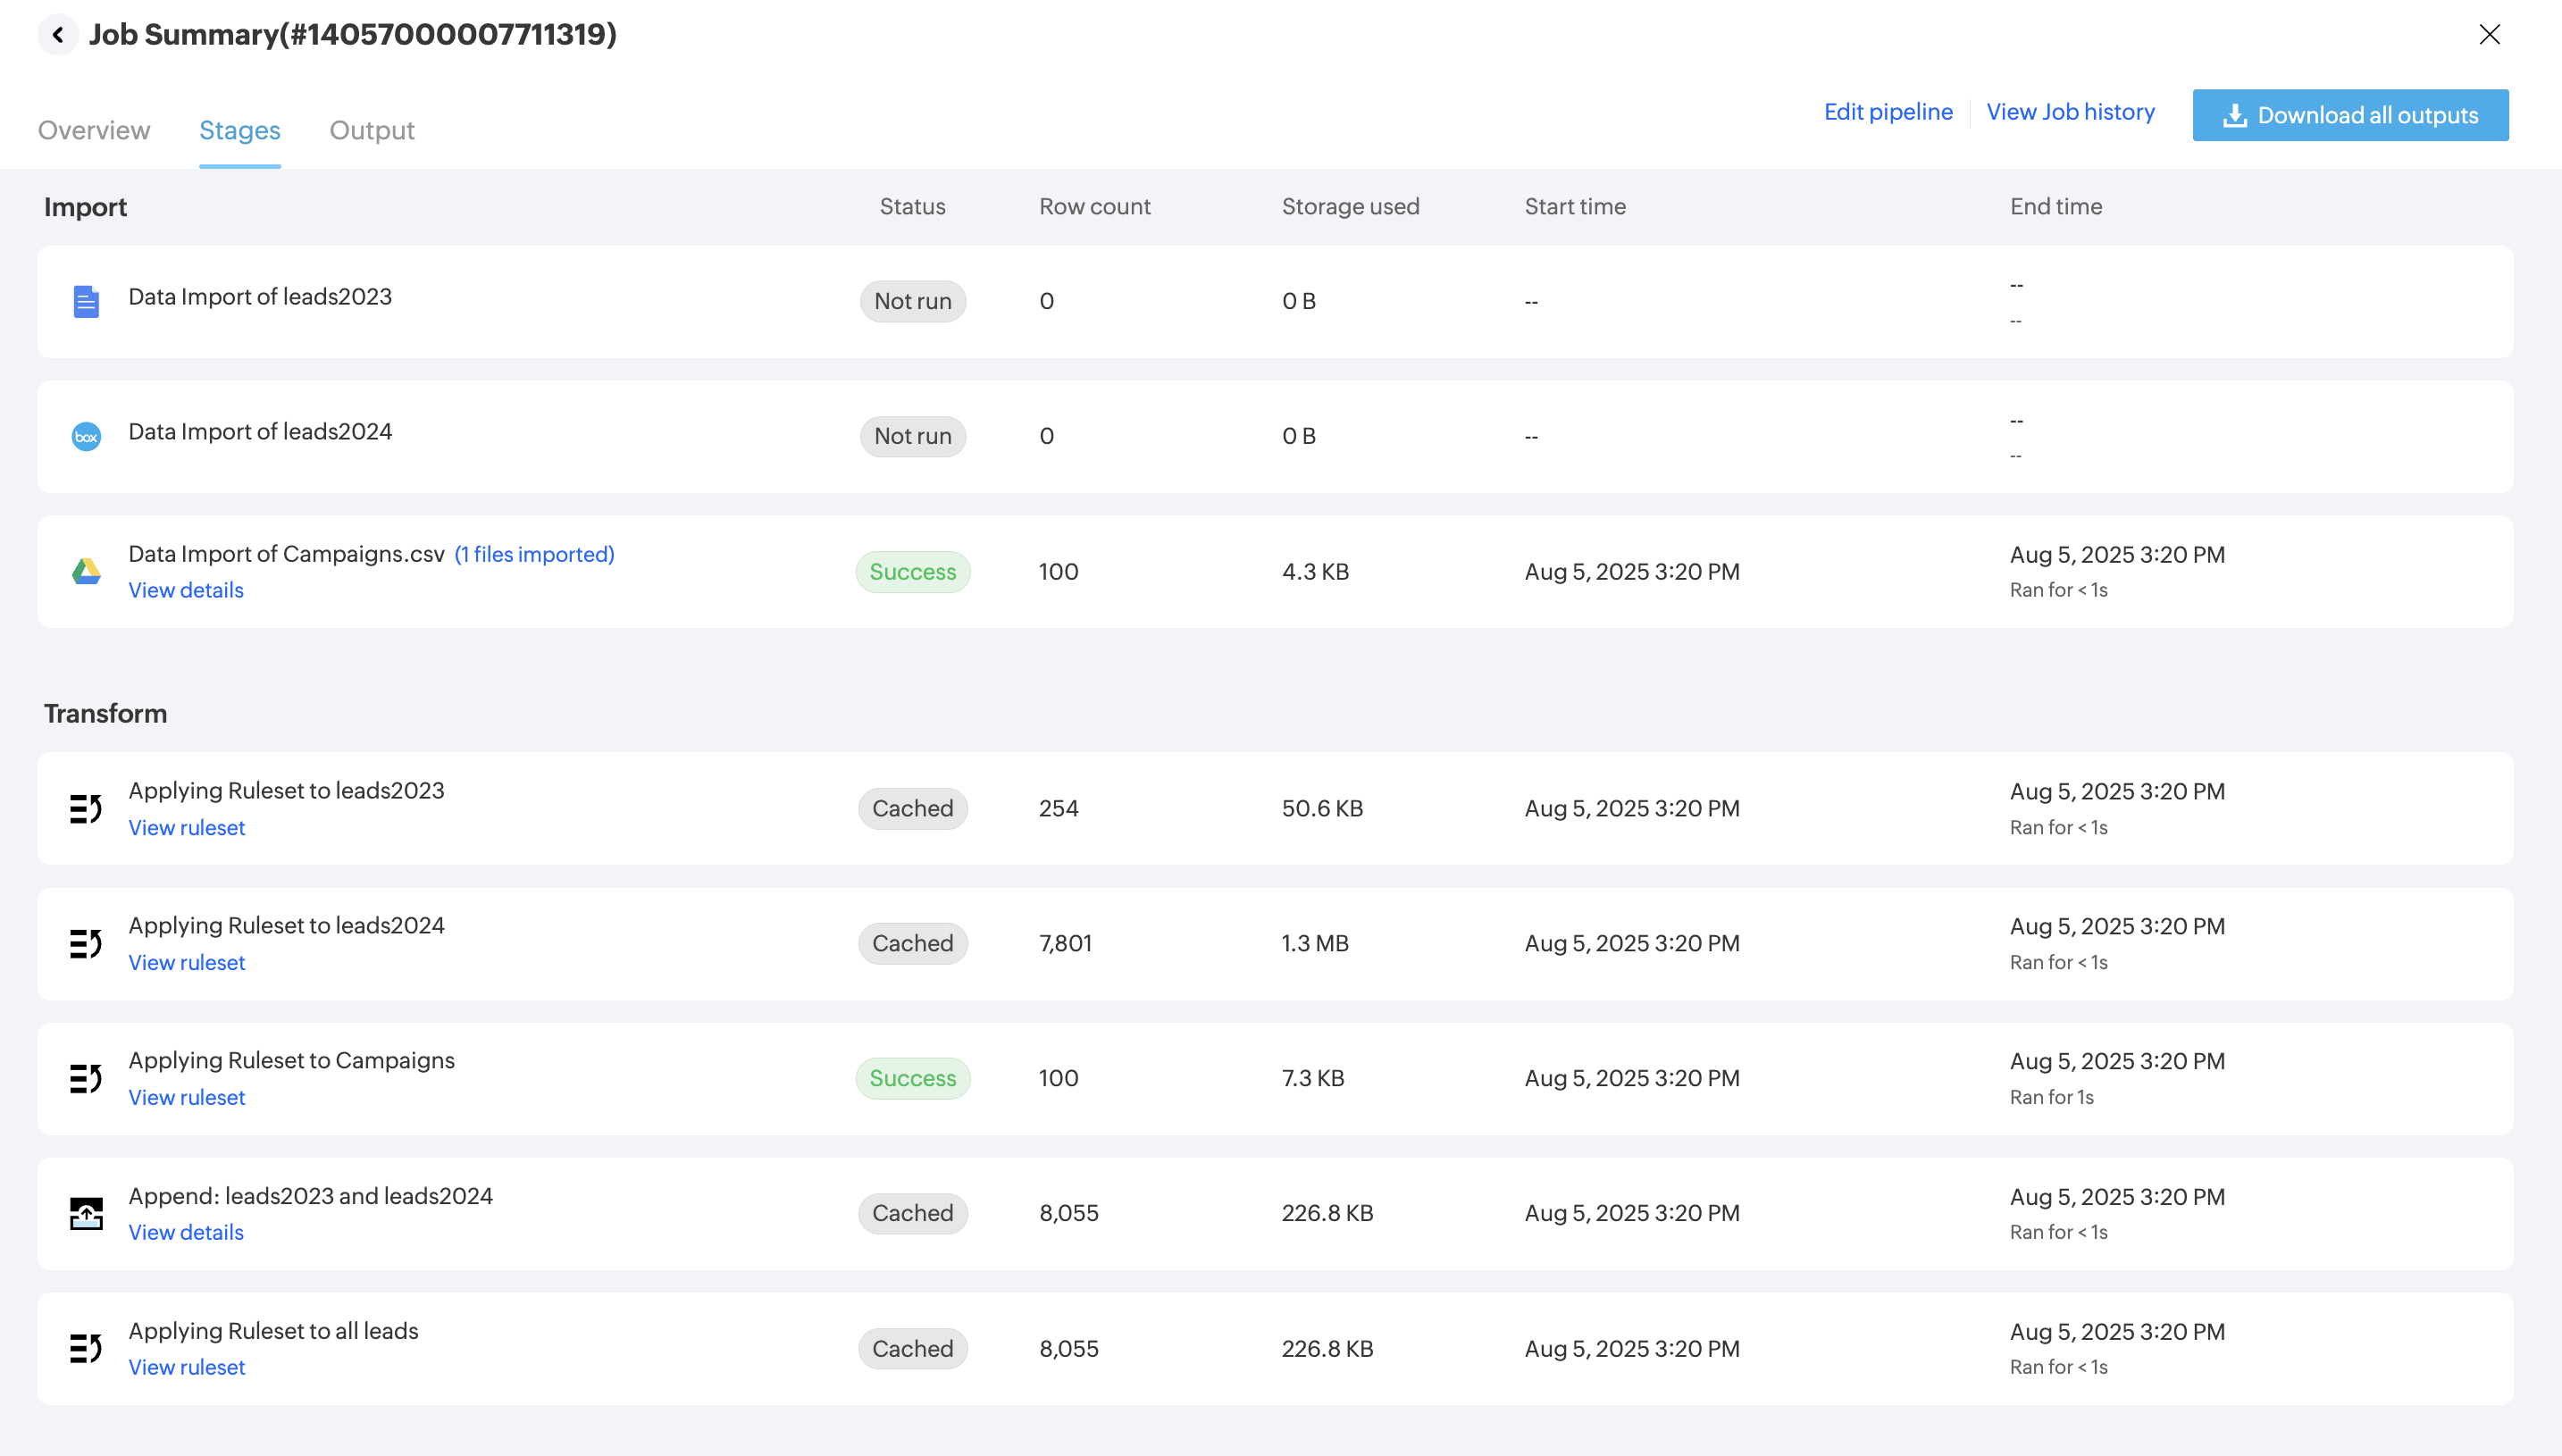The width and height of the screenshot is (2562, 1456).
Task: Click the Google Drive icon for Campaigns.csv
Action: [86, 572]
